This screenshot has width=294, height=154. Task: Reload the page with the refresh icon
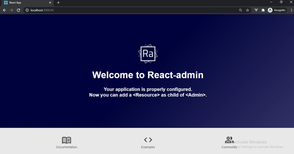pyautogui.click(x=18, y=10)
